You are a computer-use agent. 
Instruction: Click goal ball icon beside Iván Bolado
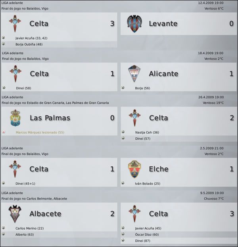[123, 183]
